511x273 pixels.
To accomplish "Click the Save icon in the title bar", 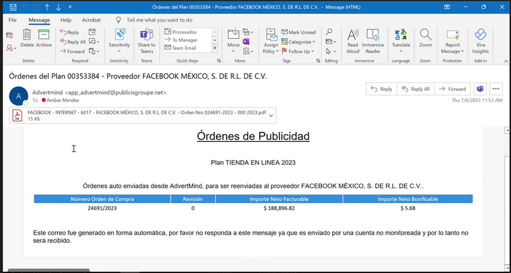I will 13,7.
